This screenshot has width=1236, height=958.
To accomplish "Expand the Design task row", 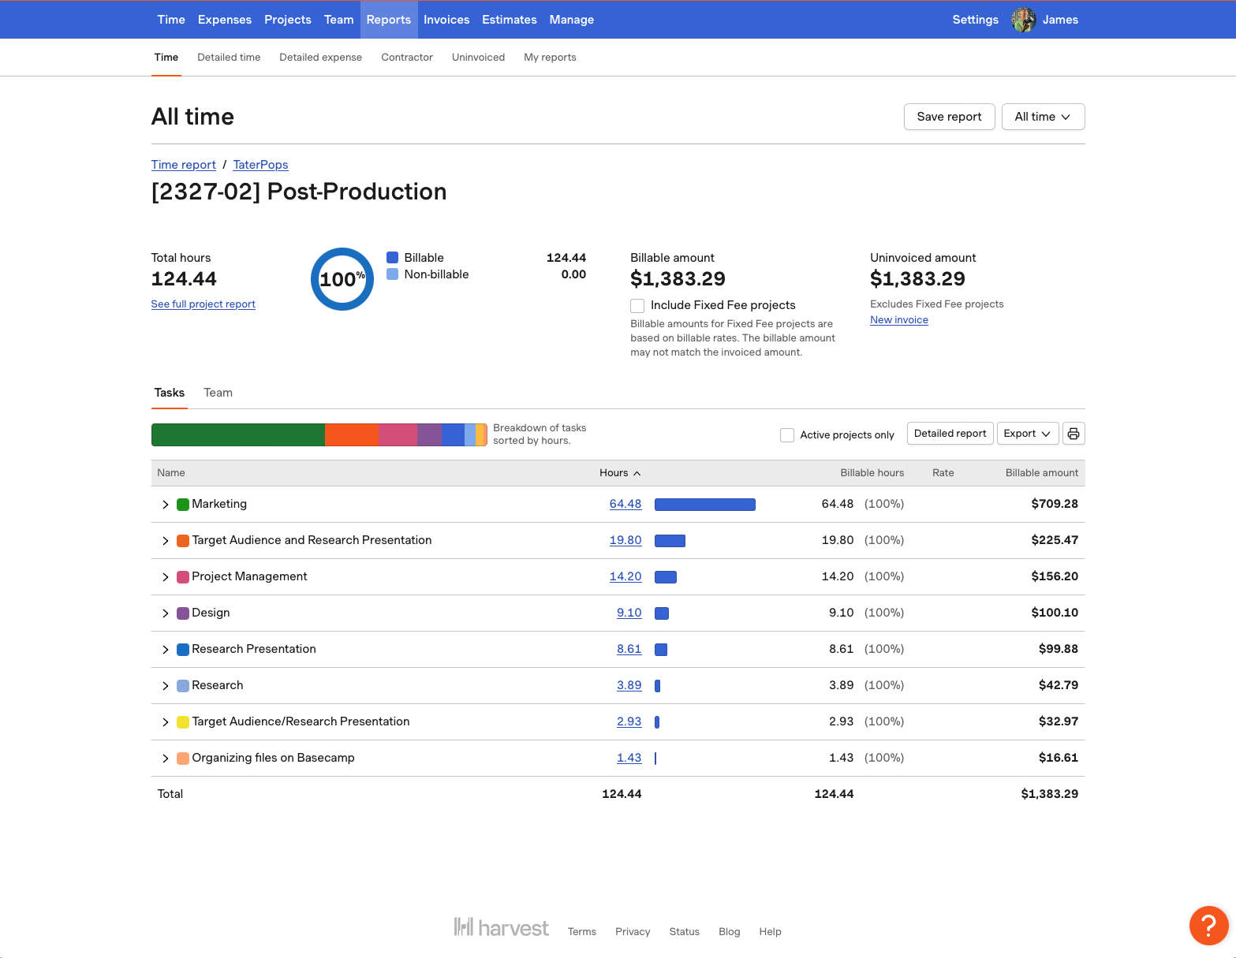I will (165, 613).
